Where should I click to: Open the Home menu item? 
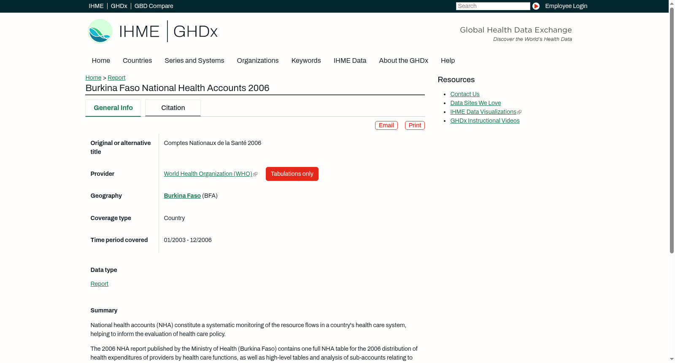pos(101,61)
